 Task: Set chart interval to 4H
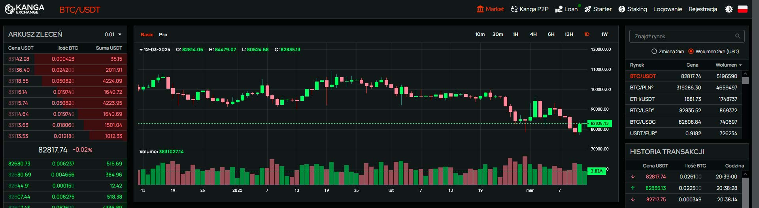(x=533, y=34)
